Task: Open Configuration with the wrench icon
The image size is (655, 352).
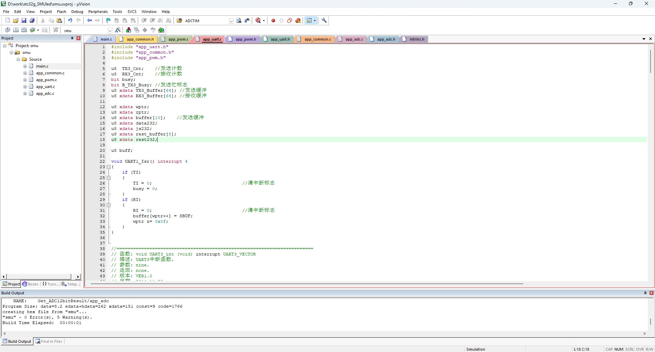Action: (324, 20)
